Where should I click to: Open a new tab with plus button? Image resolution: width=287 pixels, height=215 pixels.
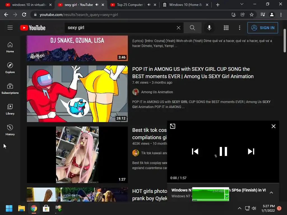pyautogui.click(x=217, y=5)
